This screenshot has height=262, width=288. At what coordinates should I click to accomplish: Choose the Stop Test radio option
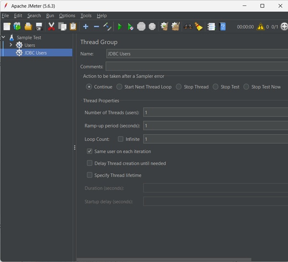click(x=216, y=87)
